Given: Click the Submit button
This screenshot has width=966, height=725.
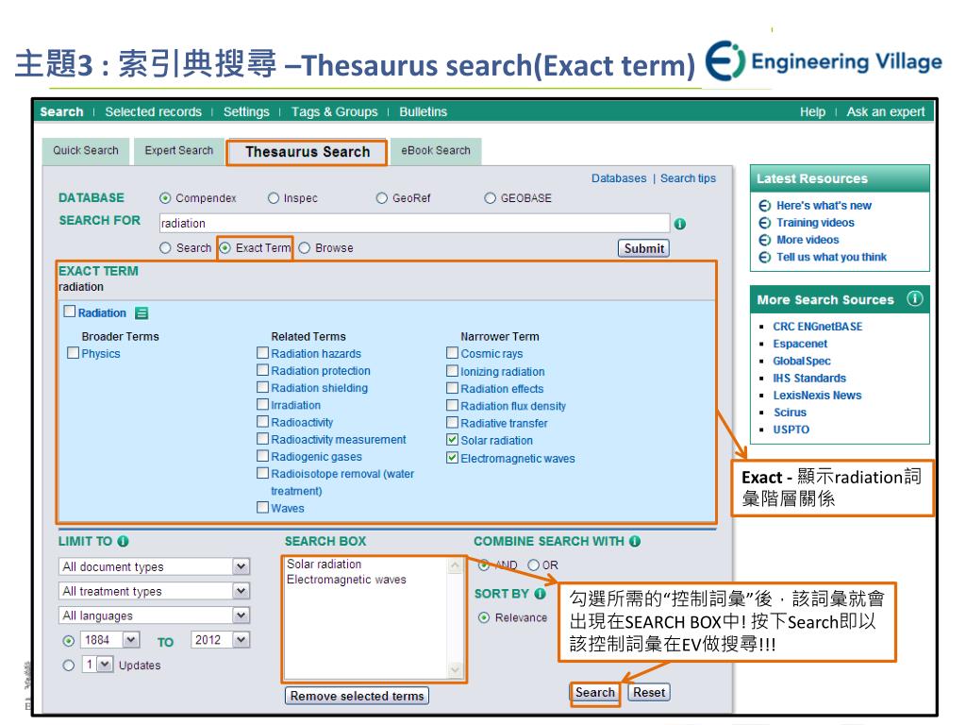Looking at the screenshot, I should point(643,248).
